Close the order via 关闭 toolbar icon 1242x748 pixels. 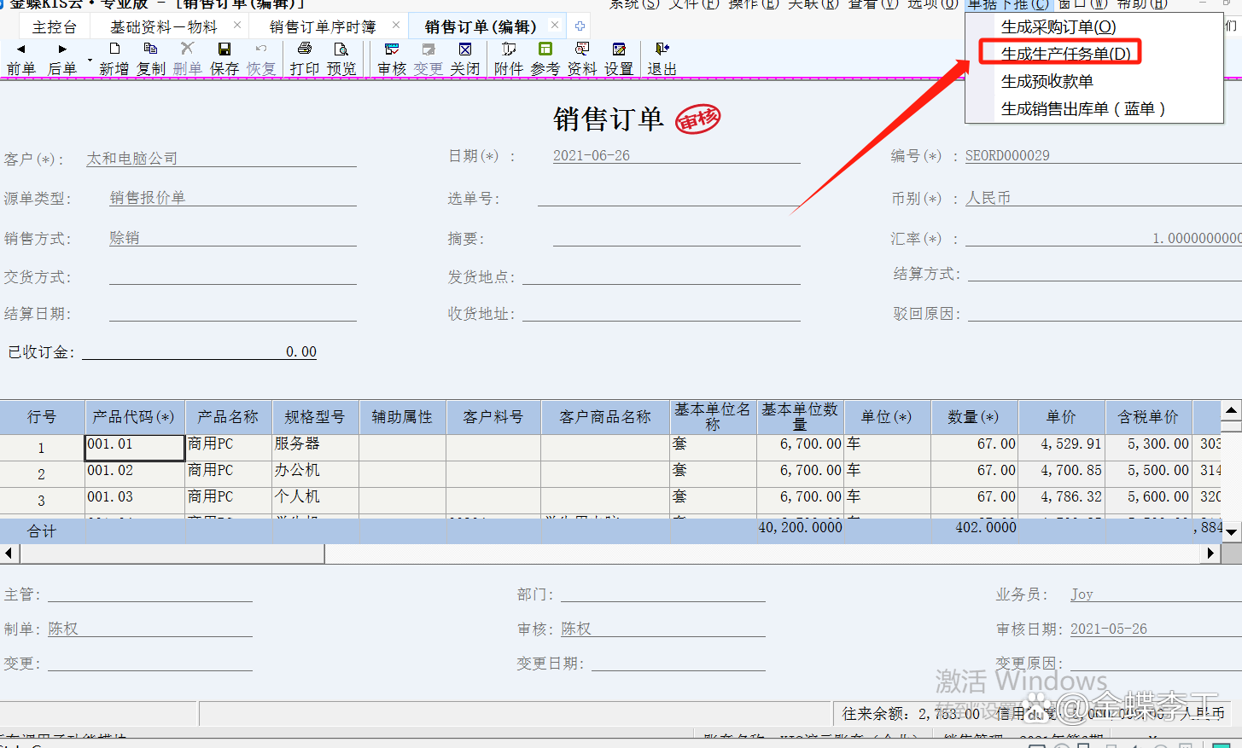[x=465, y=59]
